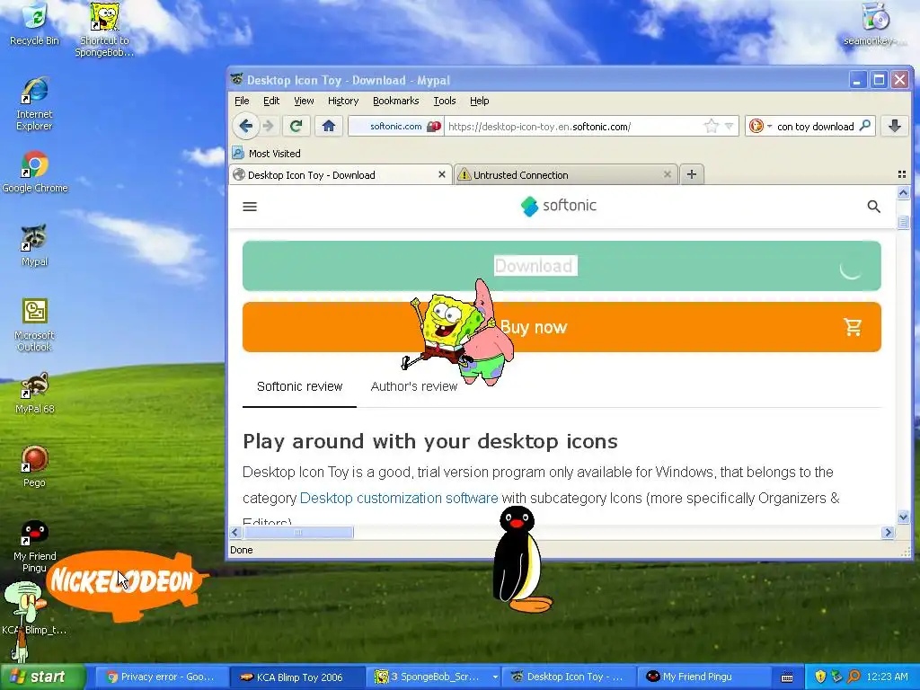Image resolution: width=920 pixels, height=690 pixels.
Task: Reload the page with the refresh icon
Action: pos(296,126)
